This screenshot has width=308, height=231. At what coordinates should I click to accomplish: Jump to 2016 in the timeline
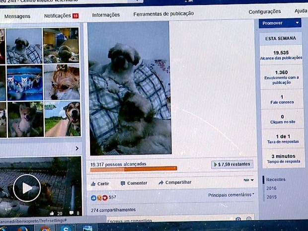pyautogui.click(x=271, y=188)
